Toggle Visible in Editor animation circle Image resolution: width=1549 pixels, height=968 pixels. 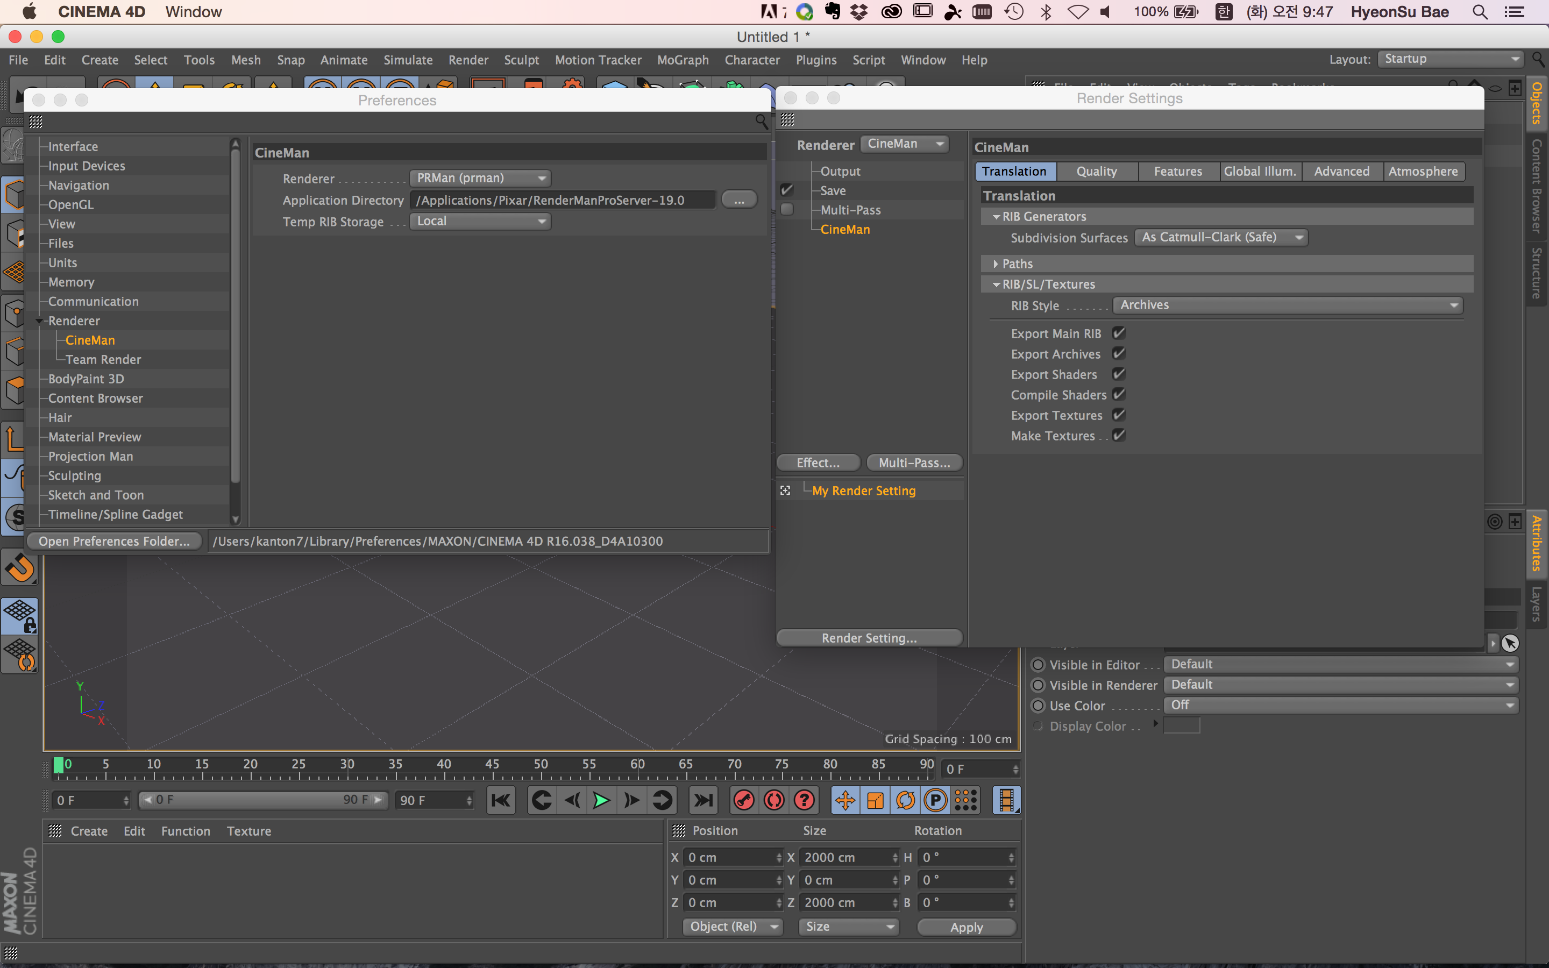tap(1038, 665)
